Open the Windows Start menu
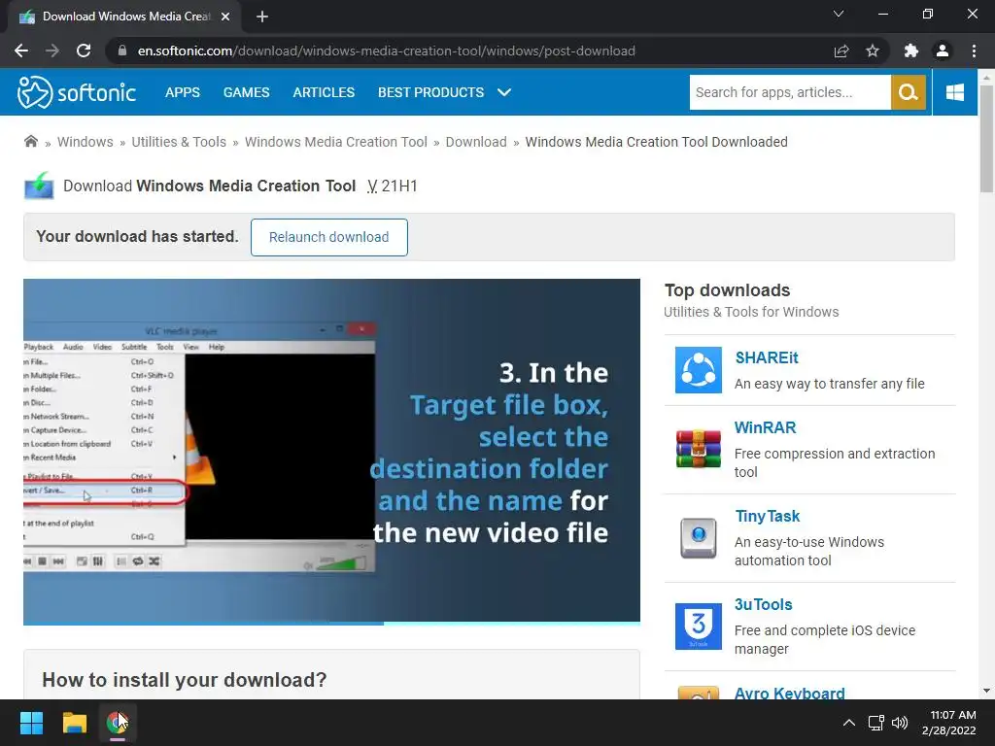 click(x=31, y=723)
